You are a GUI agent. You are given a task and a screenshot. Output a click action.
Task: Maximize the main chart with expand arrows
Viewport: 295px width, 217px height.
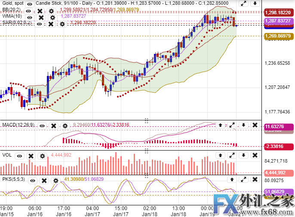coord(243,4)
